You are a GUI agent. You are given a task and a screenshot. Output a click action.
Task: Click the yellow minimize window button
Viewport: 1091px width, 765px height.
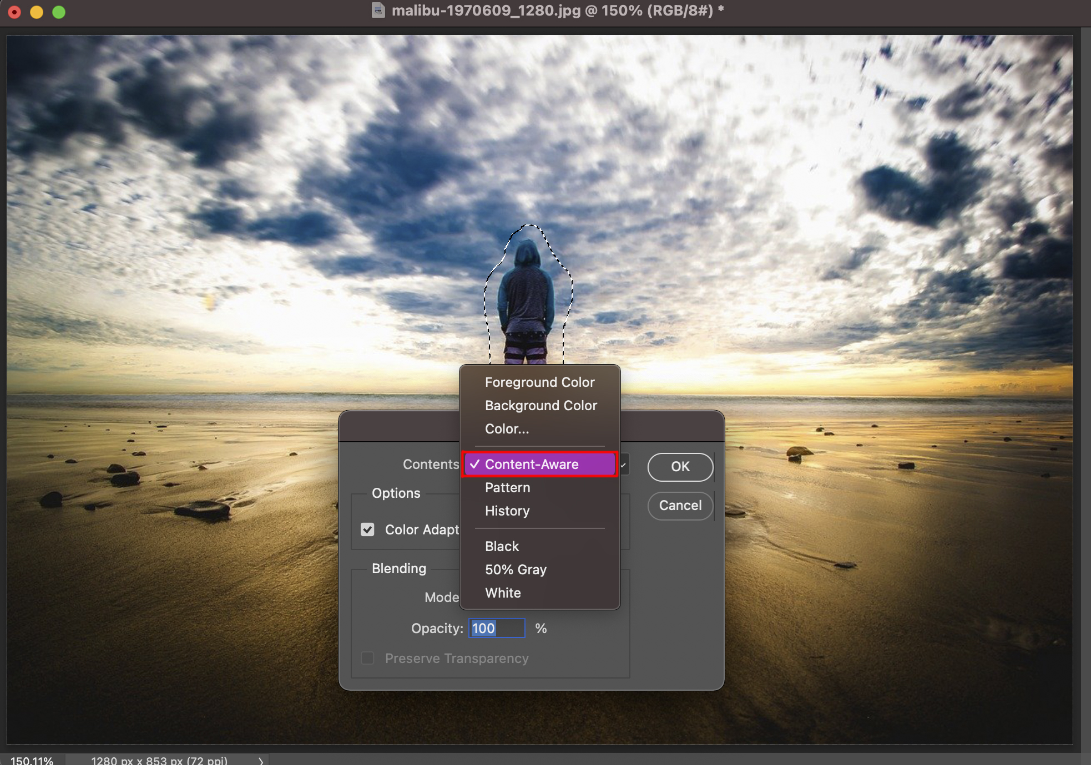(37, 12)
